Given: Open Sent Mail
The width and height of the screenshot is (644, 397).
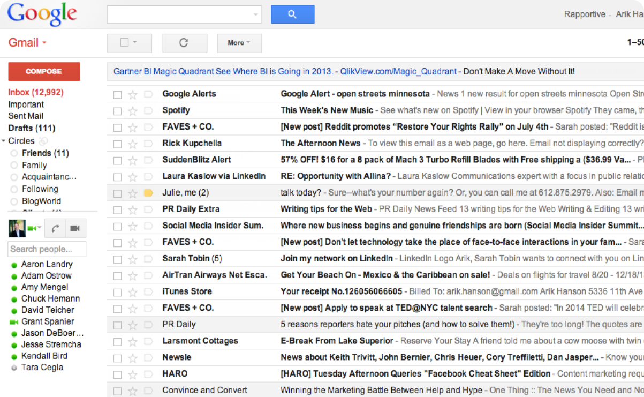Looking at the screenshot, I should [26, 116].
